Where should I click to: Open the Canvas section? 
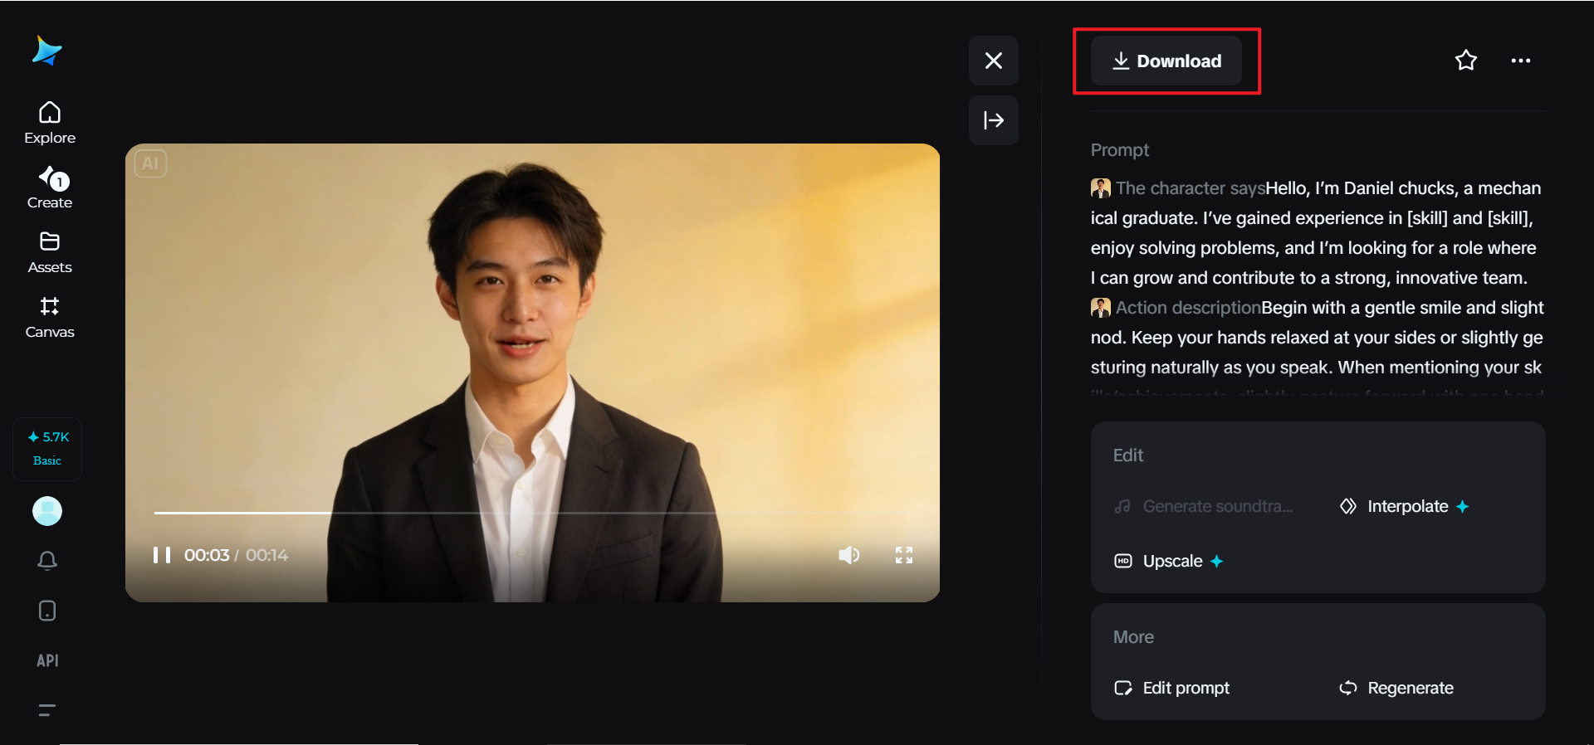50,317
